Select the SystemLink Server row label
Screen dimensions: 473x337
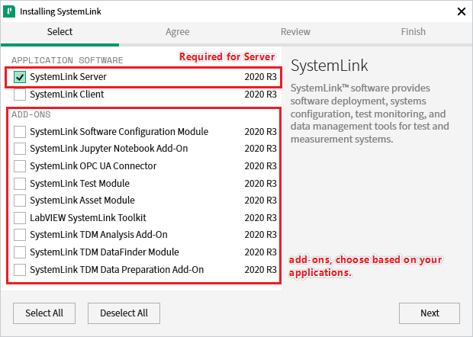pyautogui.click(x=68, y=77)
